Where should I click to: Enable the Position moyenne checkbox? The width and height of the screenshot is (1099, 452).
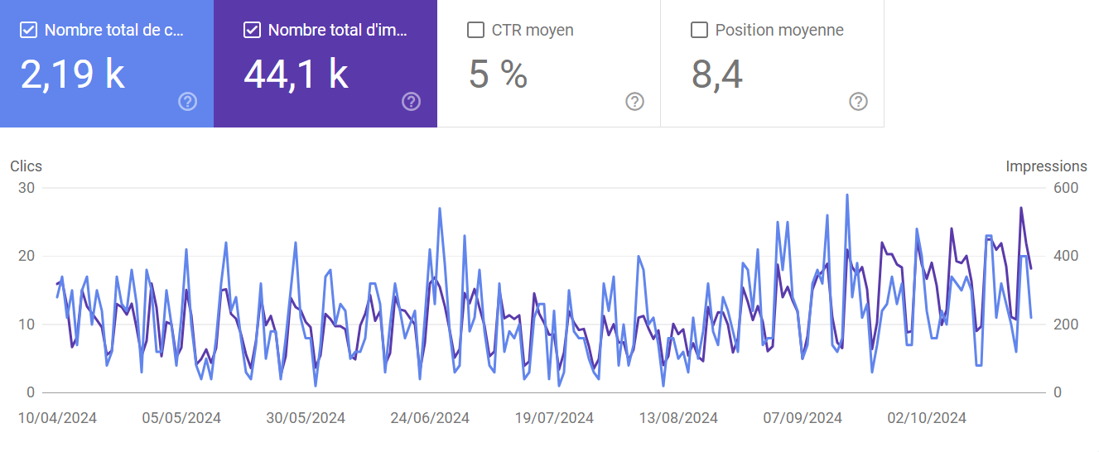click(x=699, y=31)
